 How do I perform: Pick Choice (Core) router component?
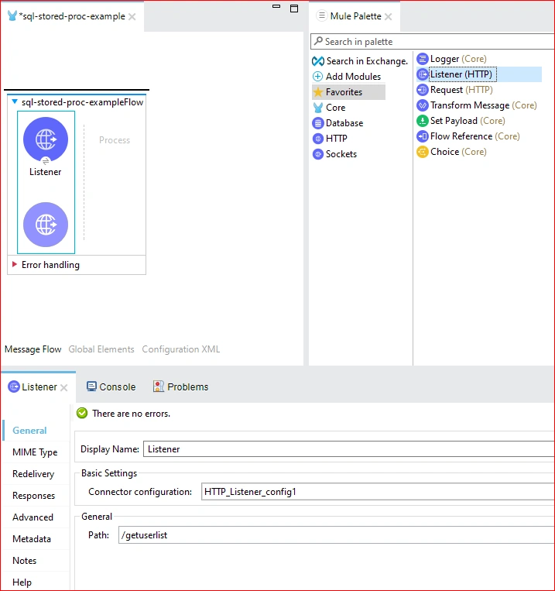tap(451, 152)
